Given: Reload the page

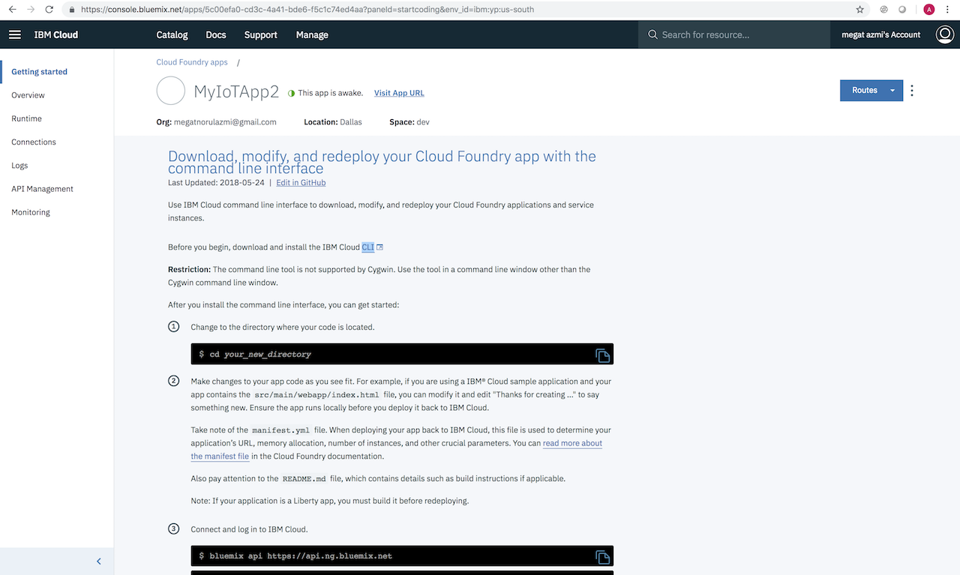Looking at the screenshot, I should pyautogui.click(x=49, y=10).
